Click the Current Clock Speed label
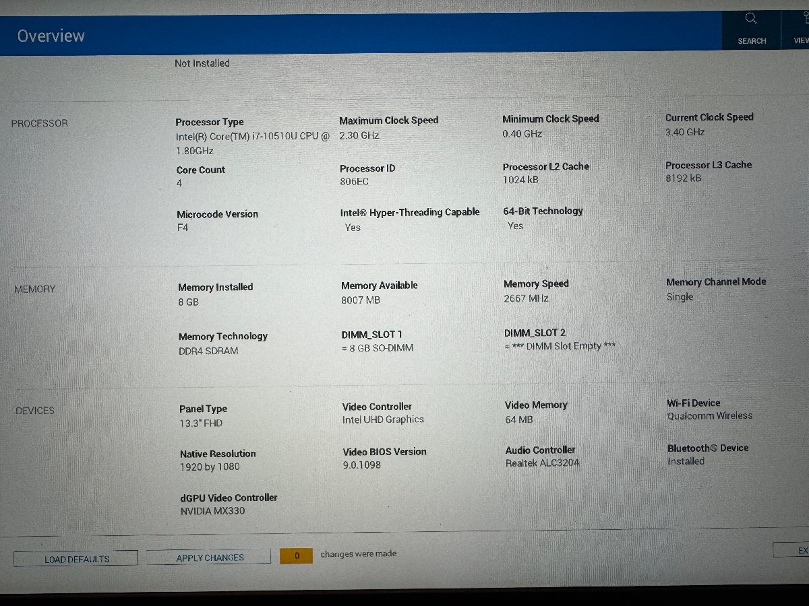 coord(709,117)
